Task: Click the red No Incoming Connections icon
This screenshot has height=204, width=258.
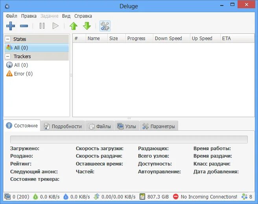Action: 176,197
